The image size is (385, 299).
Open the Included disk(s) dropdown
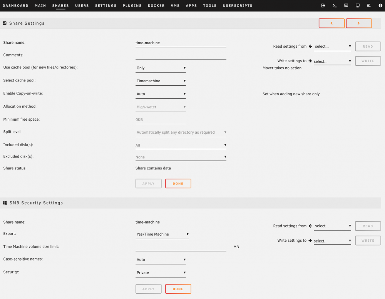181,145
